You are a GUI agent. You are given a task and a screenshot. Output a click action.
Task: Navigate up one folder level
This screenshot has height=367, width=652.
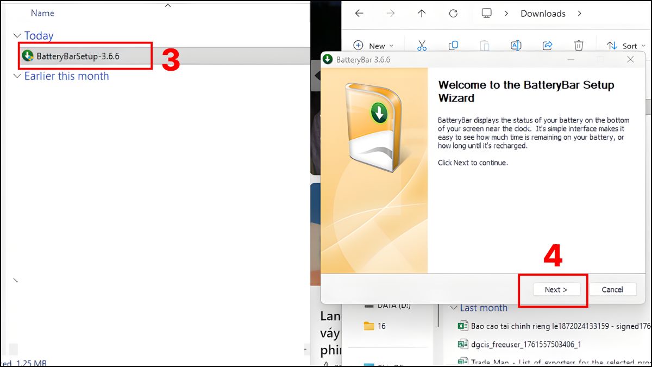(x=422, y=14)
